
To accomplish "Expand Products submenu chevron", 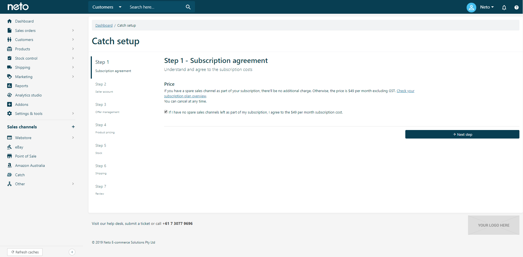I will click(x=73, y=49).
